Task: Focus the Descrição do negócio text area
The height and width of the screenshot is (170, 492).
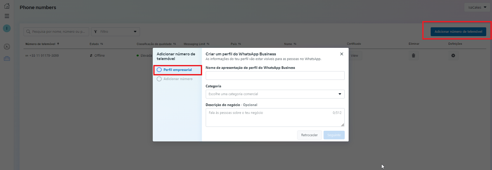Action: click(275, 117)
